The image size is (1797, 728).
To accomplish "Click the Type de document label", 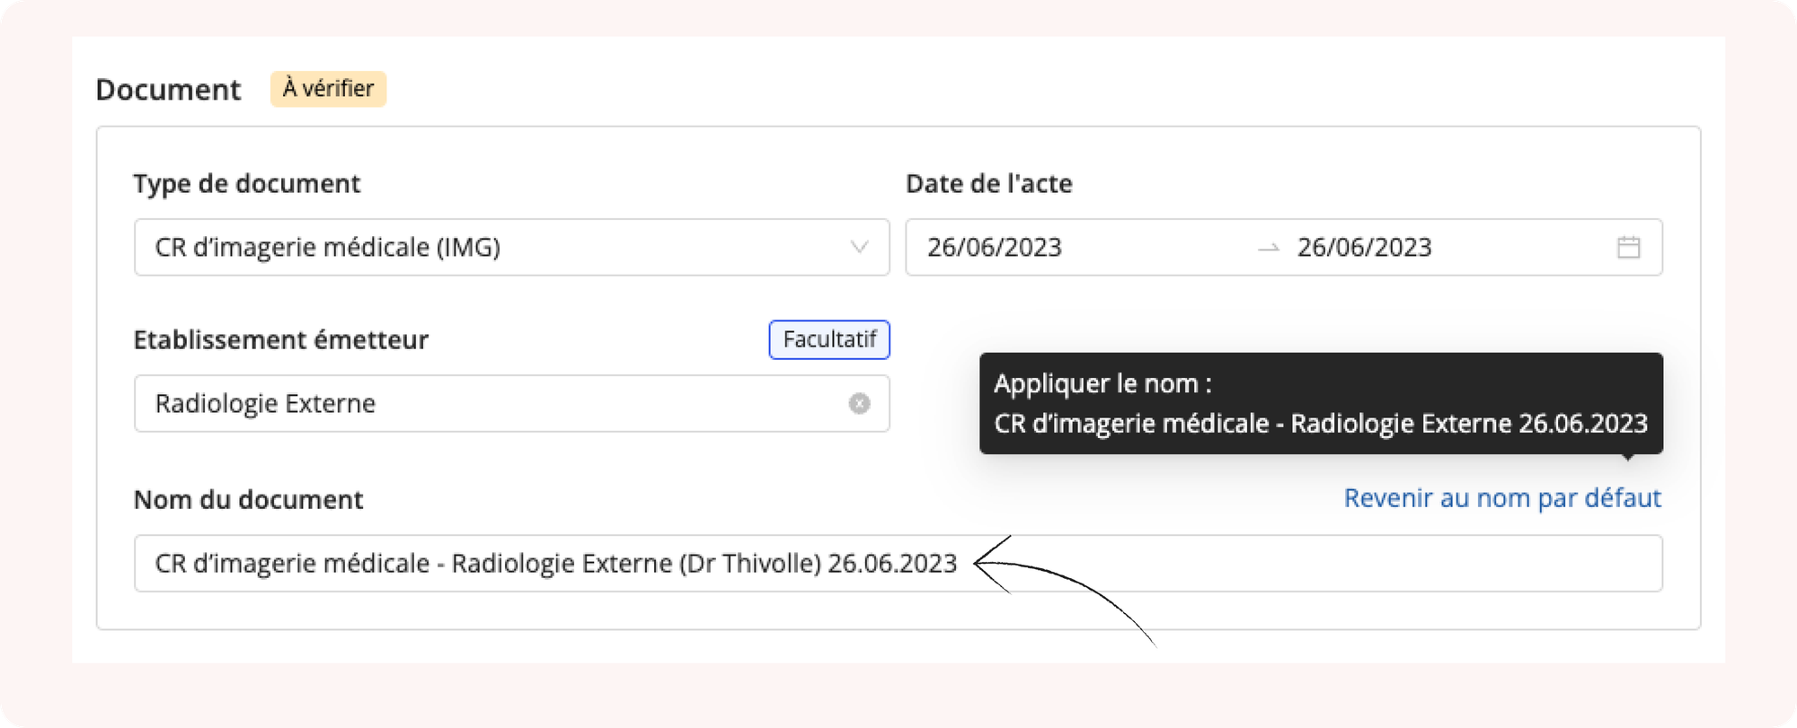I will [247, 184].
